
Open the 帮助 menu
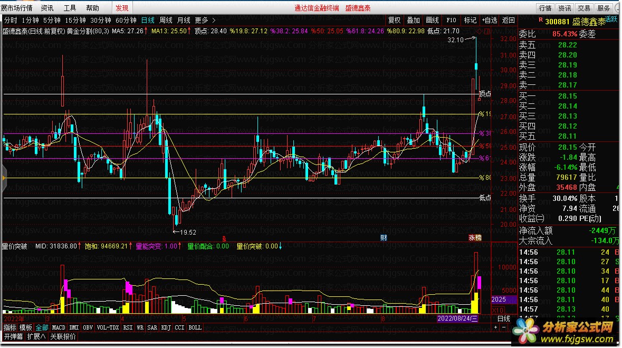coord(92,8)
